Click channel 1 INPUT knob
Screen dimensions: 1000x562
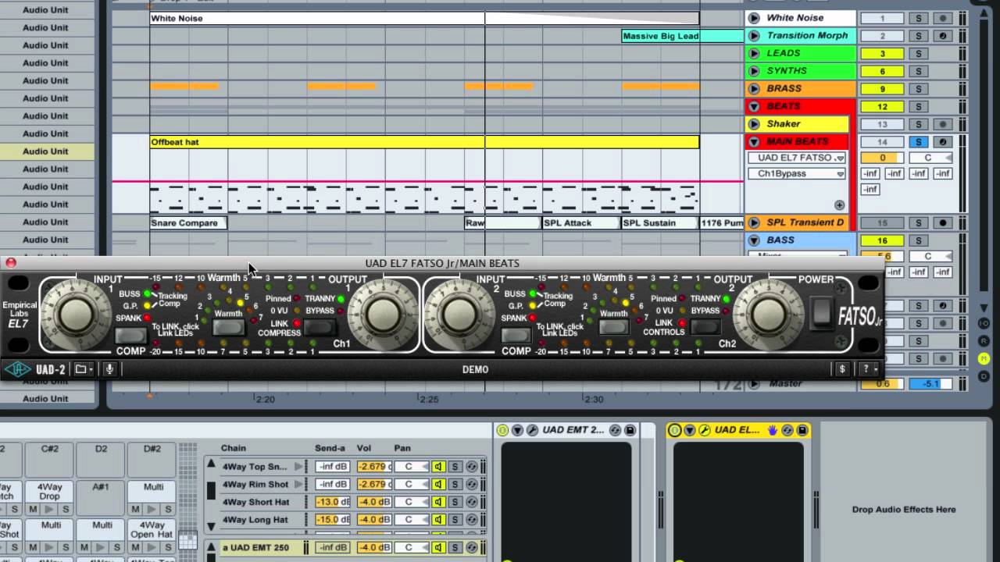tap(76, 314)
